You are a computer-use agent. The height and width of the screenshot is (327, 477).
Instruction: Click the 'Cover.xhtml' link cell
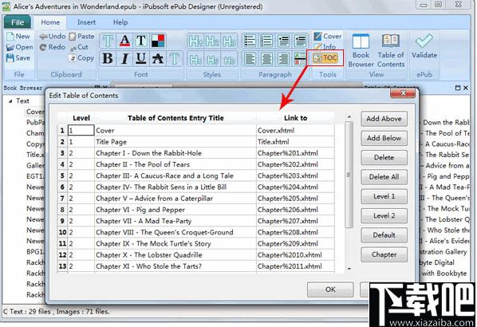pos(295,131)
